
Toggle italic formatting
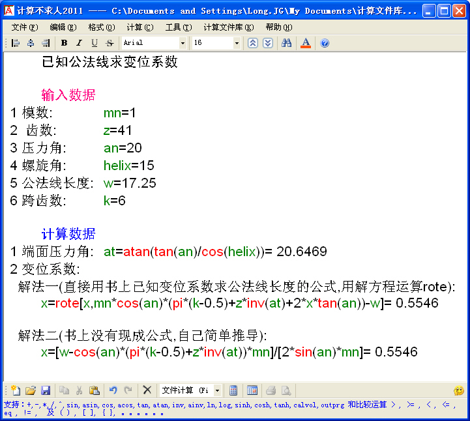(x=79, y=43)
